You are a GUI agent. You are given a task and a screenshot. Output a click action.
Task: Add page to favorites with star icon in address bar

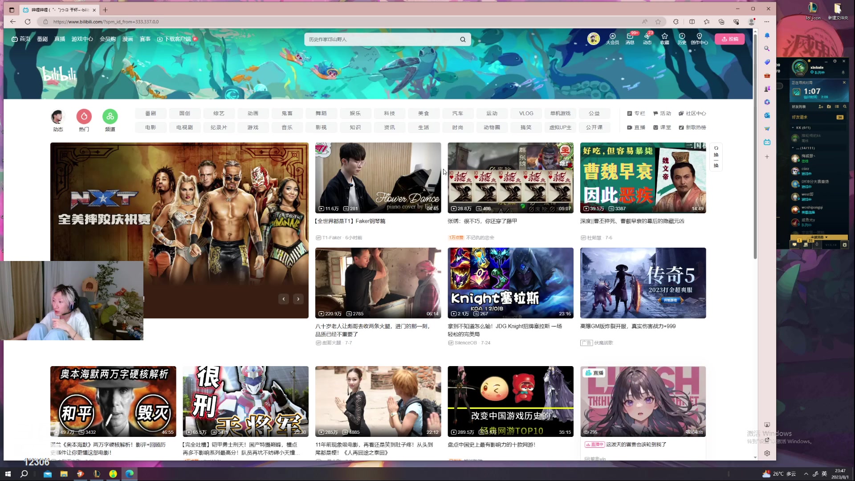pyautogui.click(x=658, y=21)
